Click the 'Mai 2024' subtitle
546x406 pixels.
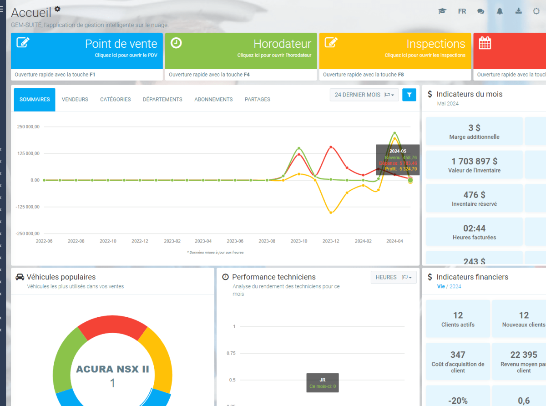(448, 104)
